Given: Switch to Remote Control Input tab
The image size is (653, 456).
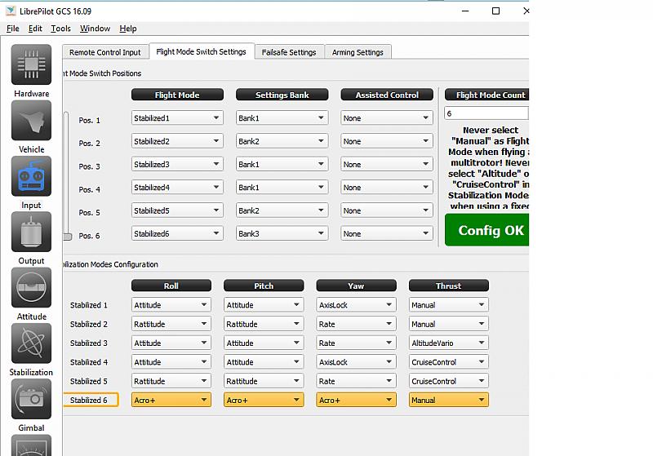Looking at the screenshot, I should point(105,52).
